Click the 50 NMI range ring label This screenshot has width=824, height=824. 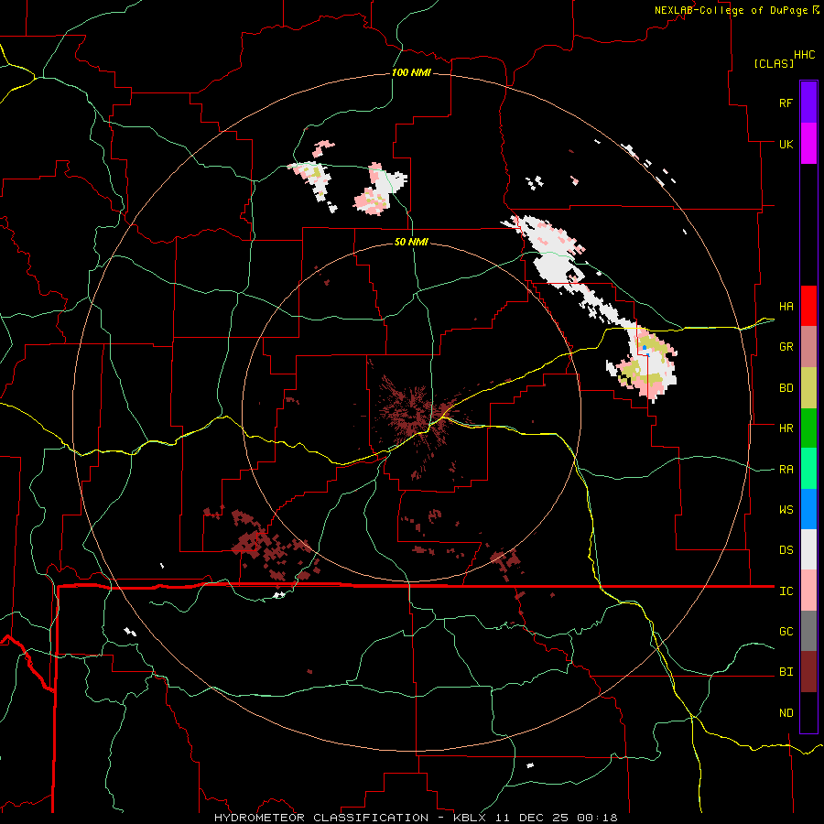click(411, 242)
